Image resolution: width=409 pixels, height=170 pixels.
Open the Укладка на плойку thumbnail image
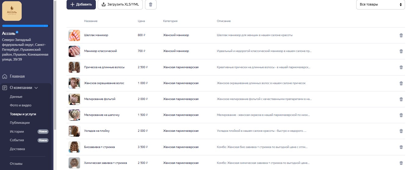point(74,131)
